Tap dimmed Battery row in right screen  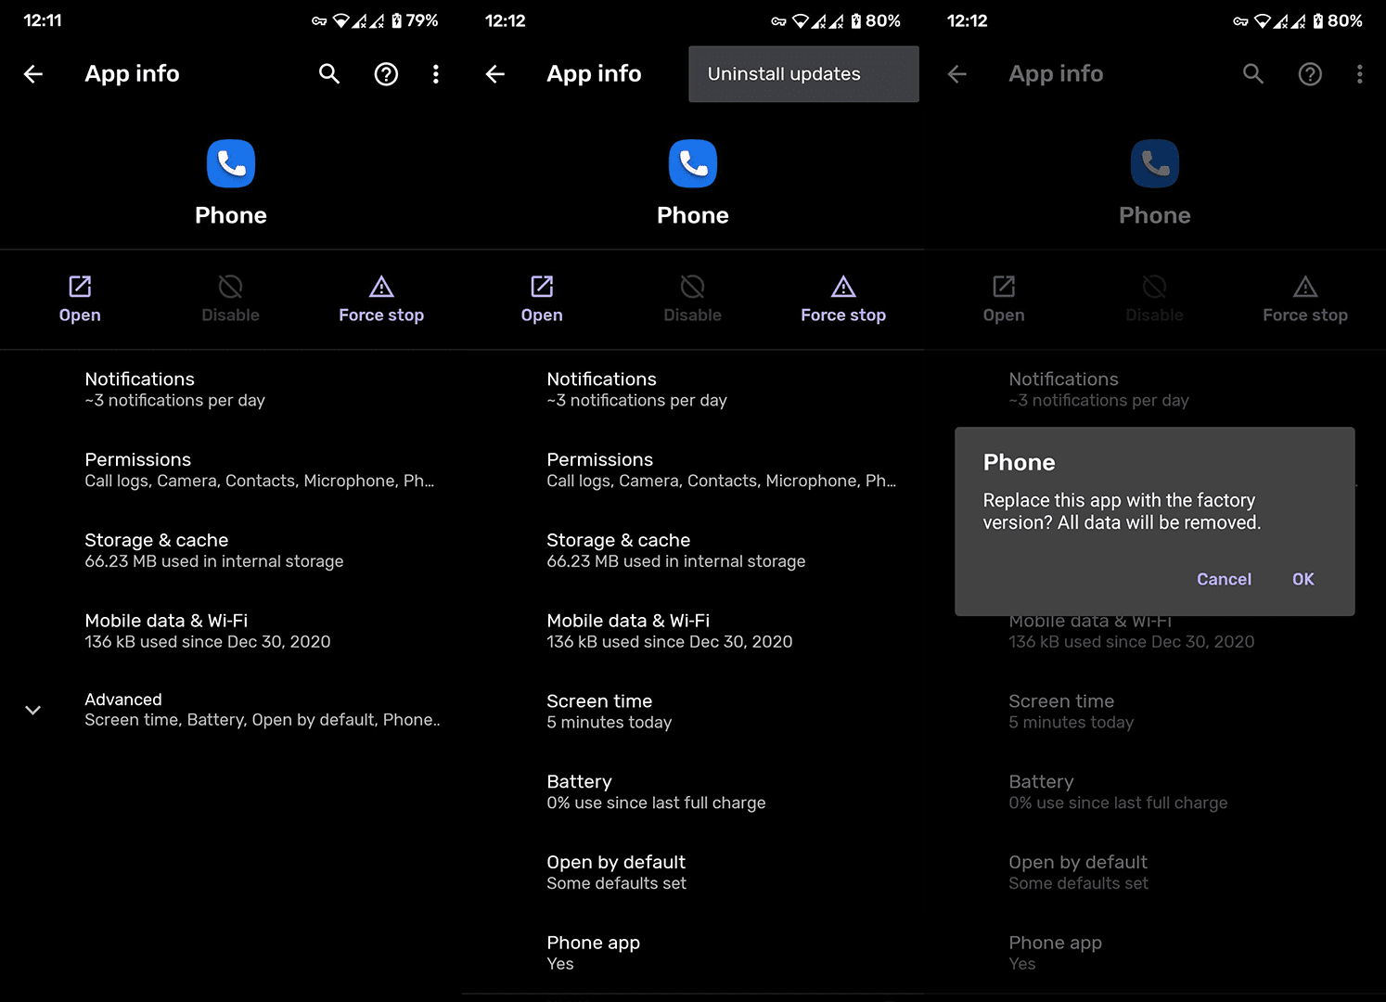[x=1155, y=791]
